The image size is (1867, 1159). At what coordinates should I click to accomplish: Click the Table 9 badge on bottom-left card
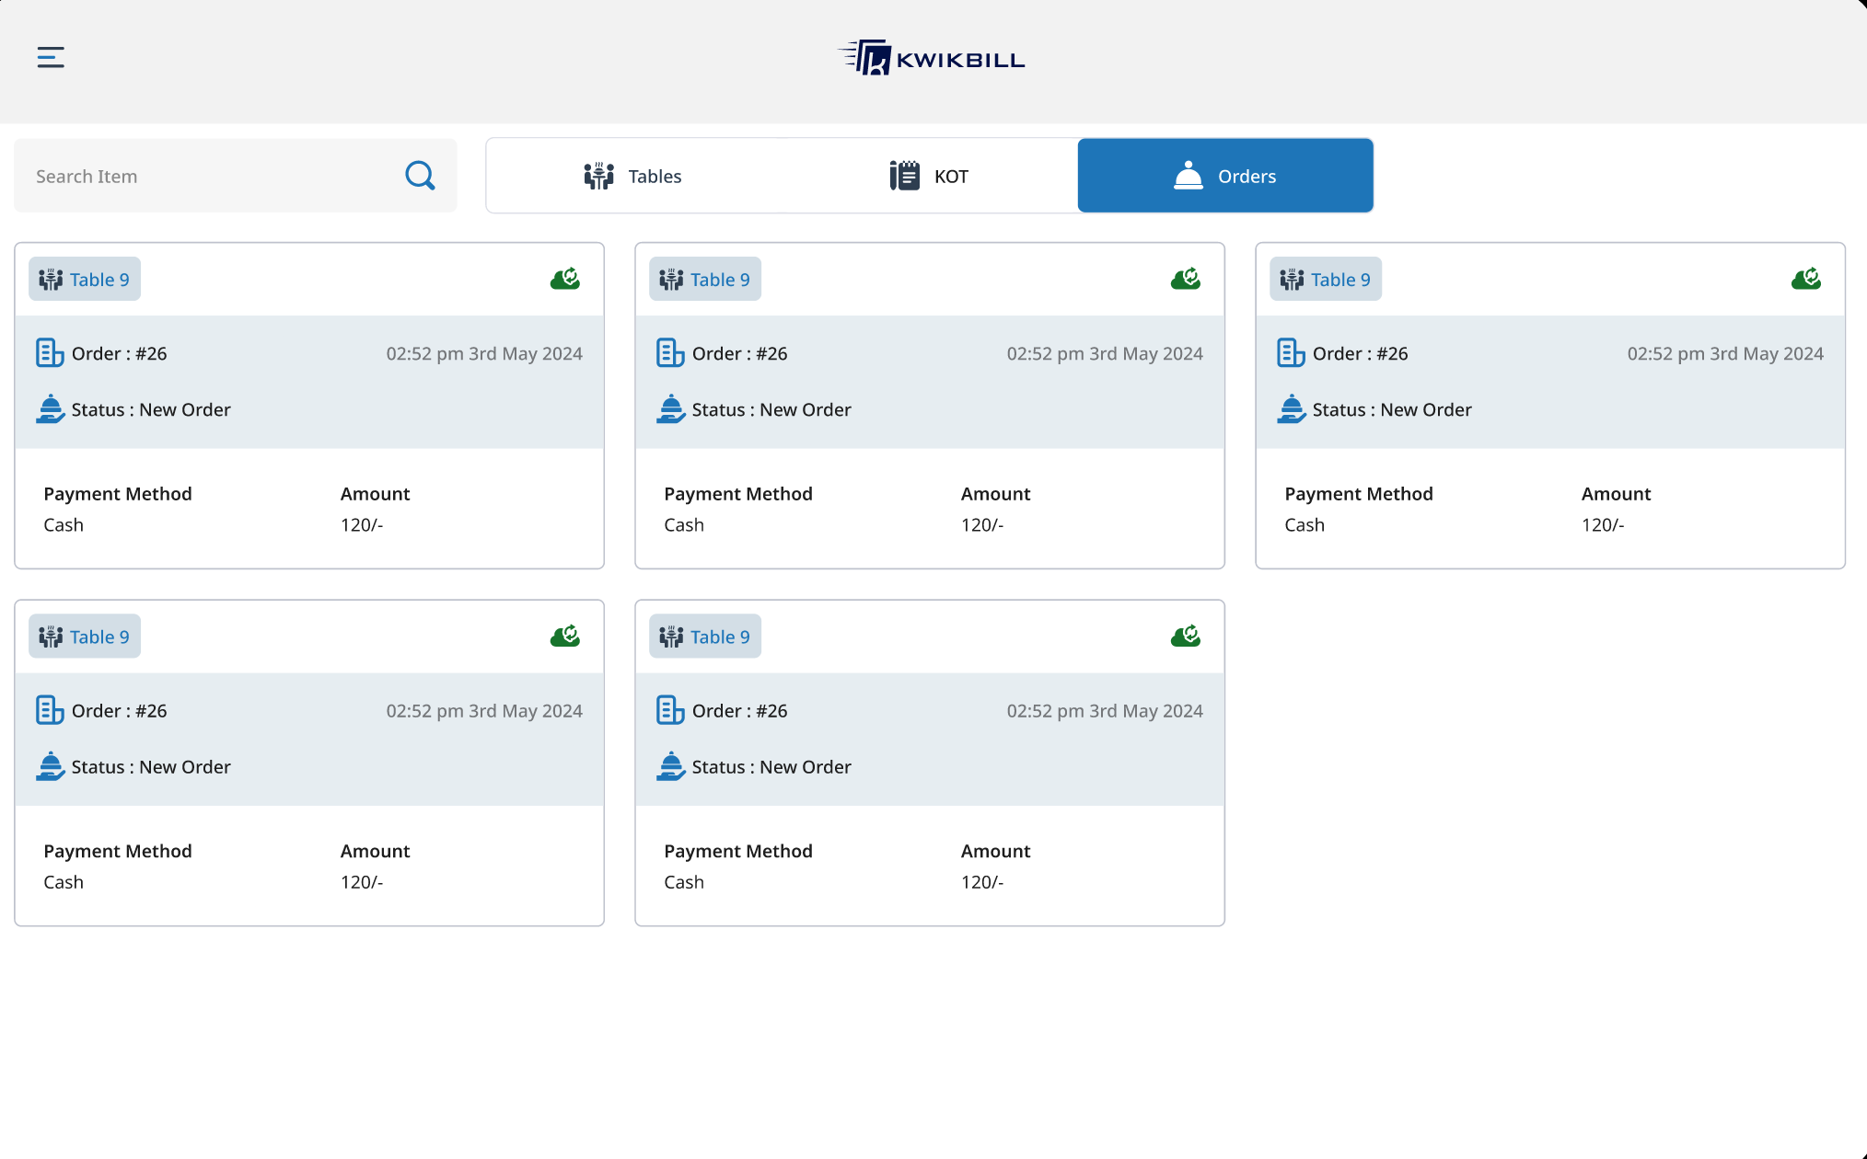click(x=85, y=636)
